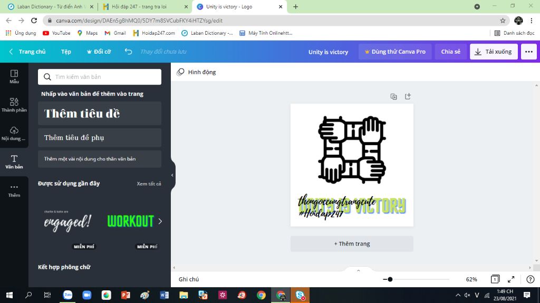Open the three-dot menu in header
The width and height of the screenshot is (540, 303).
click(x=528, y=52)
